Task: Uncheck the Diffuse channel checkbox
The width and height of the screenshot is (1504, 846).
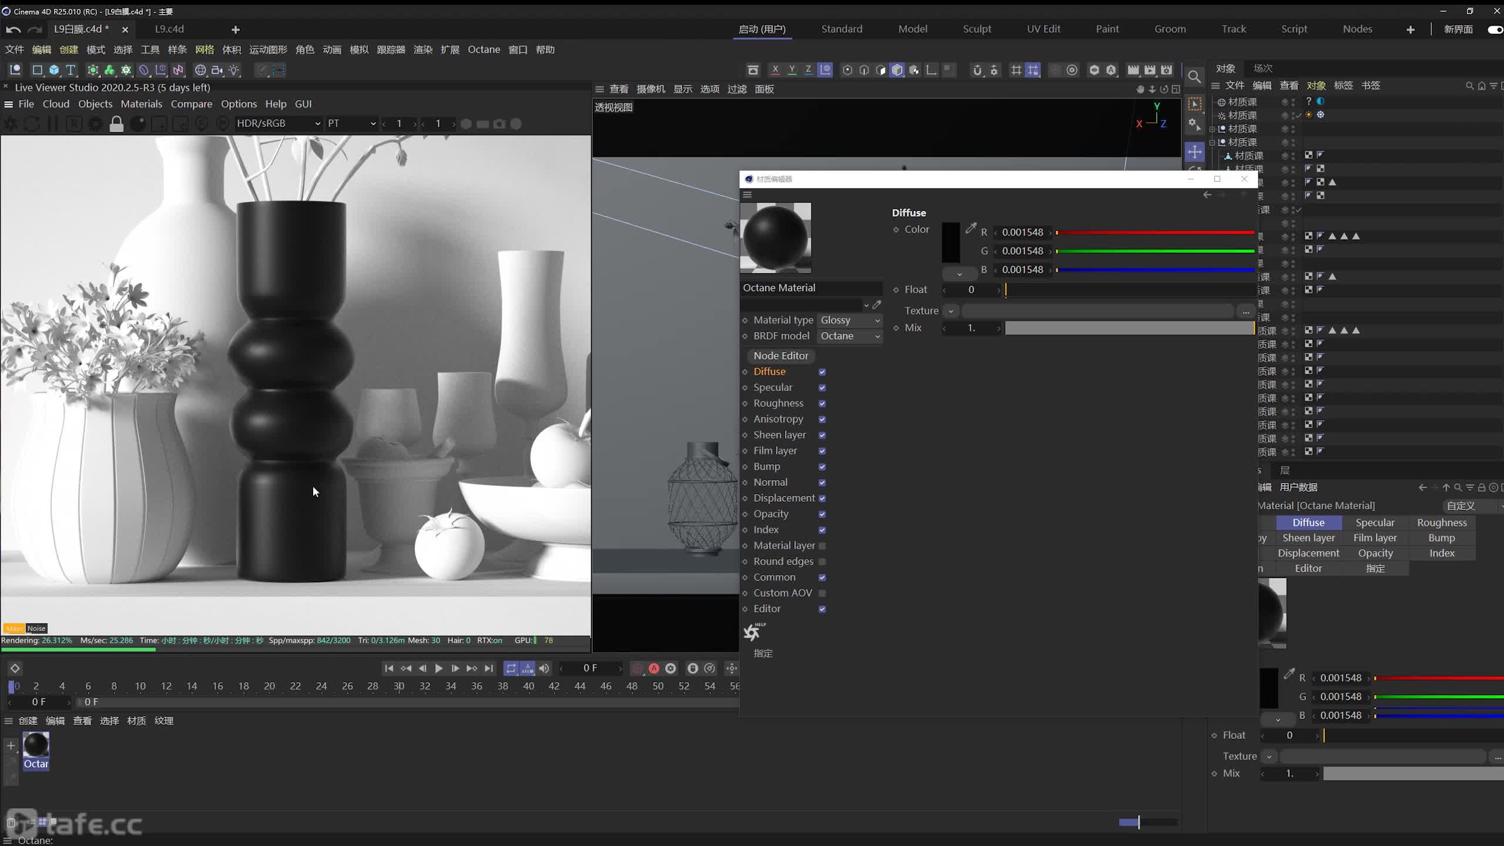Action: pos(822,372)
